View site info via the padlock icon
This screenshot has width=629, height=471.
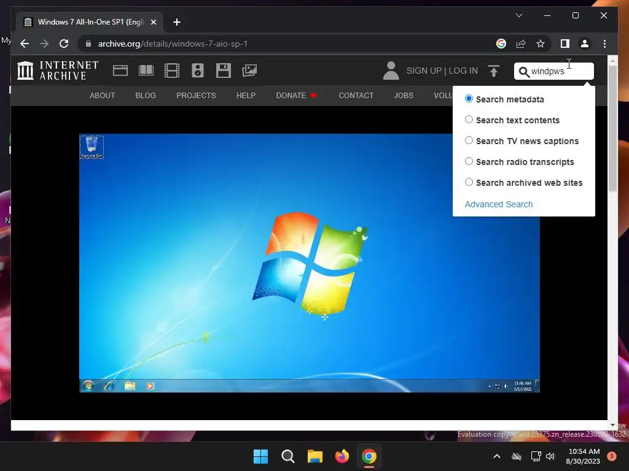click(88, 44)
